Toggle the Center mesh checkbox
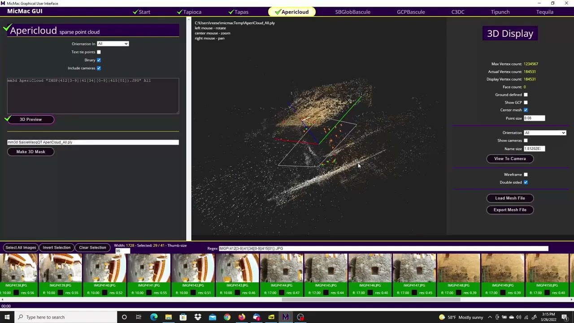This screenshot has width=574, height=323. point(526,110)
